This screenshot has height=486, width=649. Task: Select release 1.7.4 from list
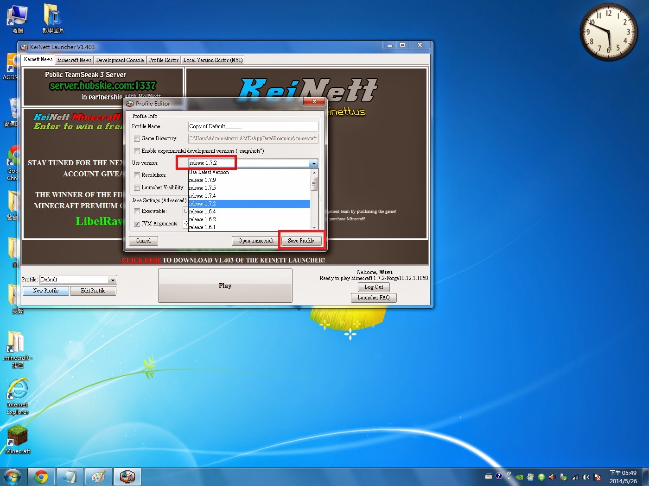pos(249,196)
